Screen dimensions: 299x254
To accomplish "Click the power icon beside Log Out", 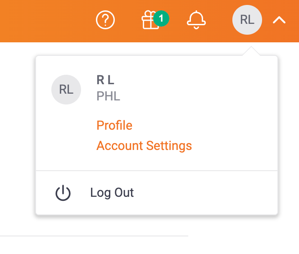I will coord(63,193).
